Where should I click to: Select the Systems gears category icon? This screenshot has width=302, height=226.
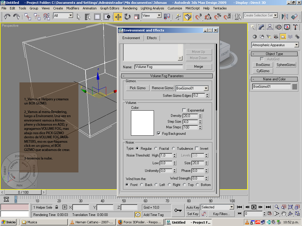(297, 37)
